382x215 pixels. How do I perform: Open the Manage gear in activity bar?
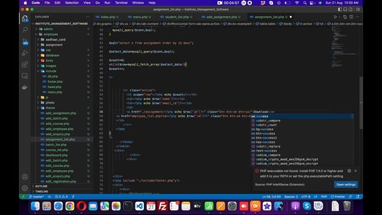[x=25, y=188]
